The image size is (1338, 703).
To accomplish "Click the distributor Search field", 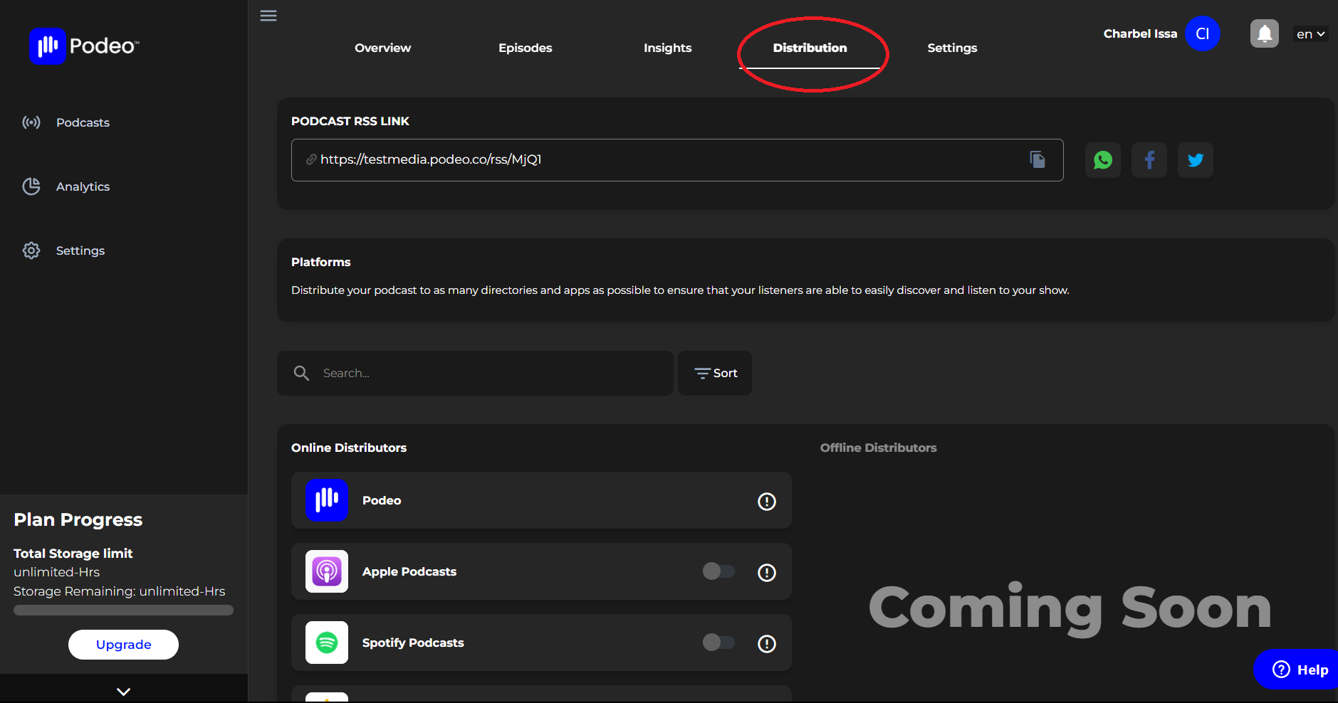I will tap(475, 373).
